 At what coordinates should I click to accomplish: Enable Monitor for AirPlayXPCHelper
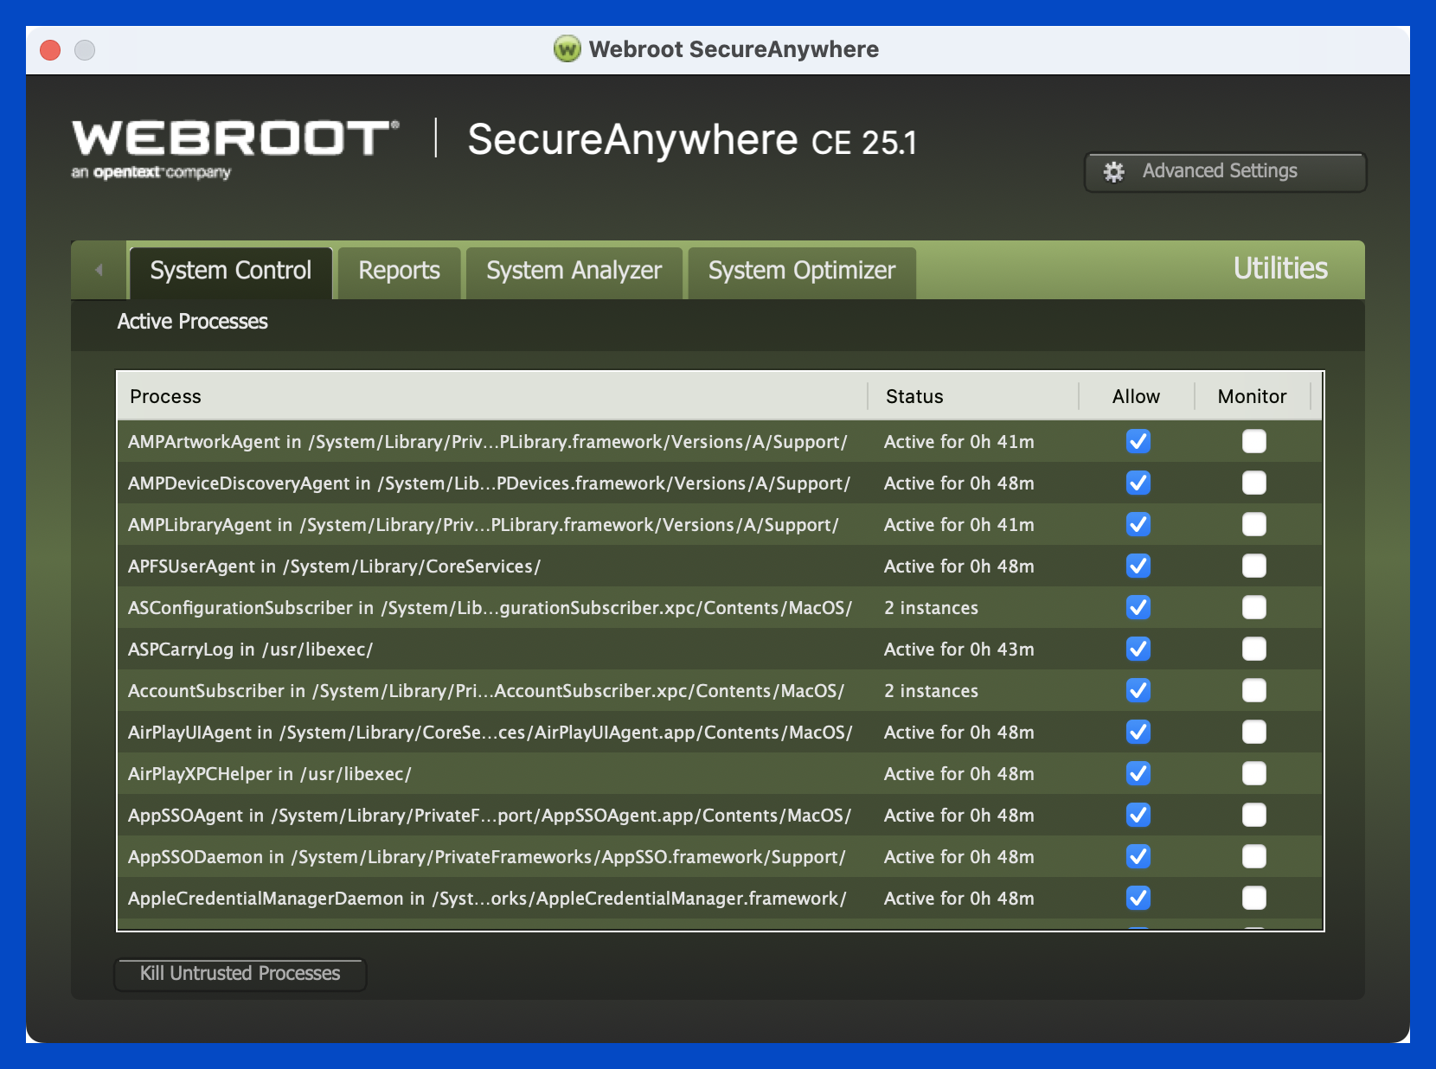click(x=1253, y=774)
